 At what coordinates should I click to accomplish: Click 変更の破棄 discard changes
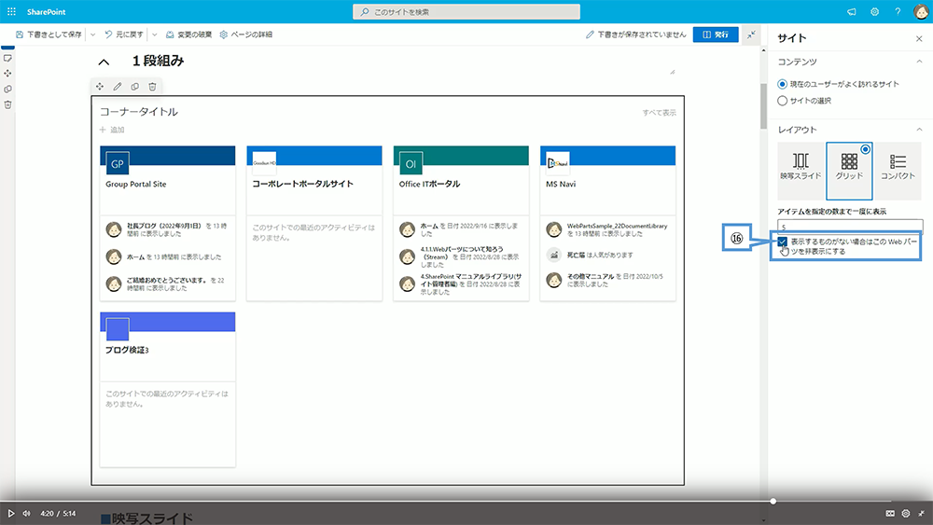[x=188, y=35]
